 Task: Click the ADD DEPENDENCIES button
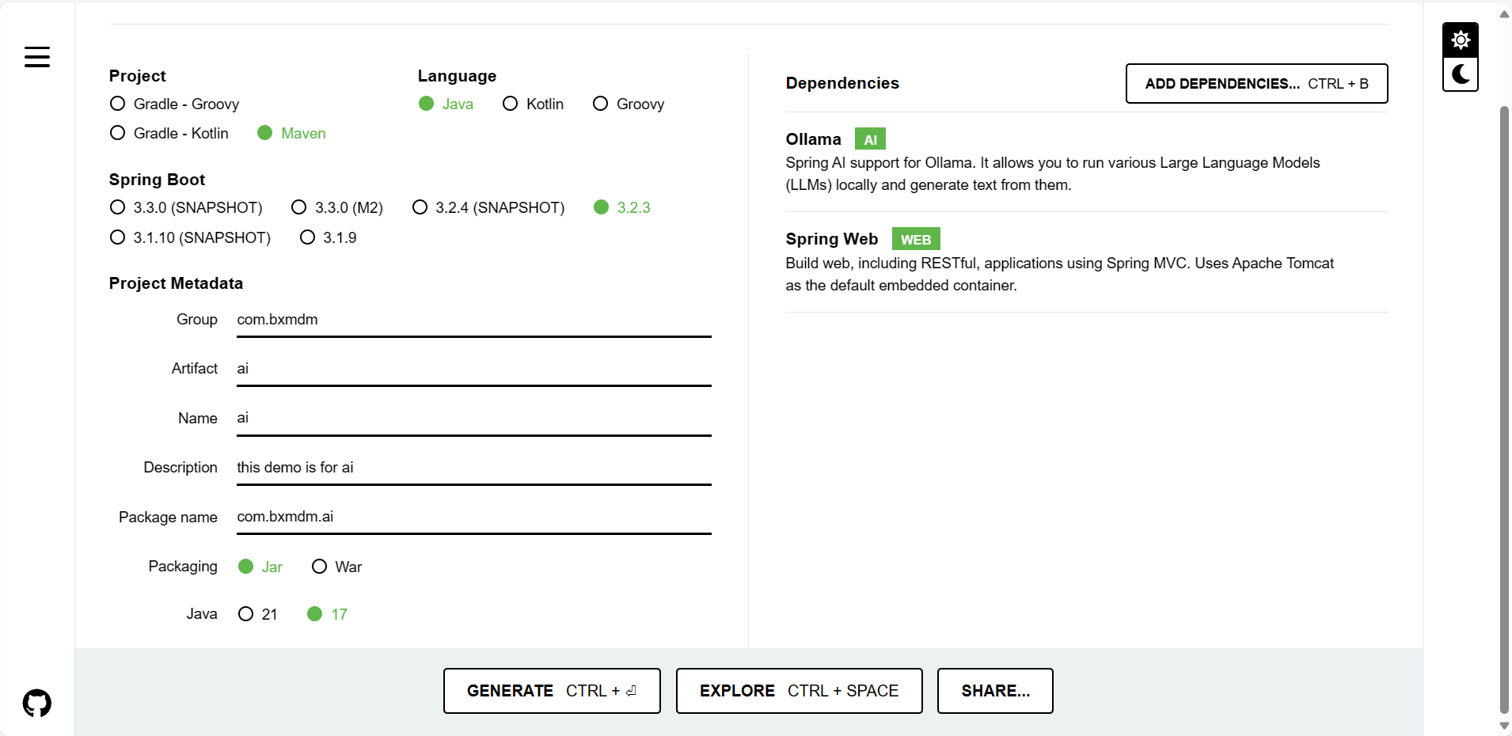tap(1256, 84)
